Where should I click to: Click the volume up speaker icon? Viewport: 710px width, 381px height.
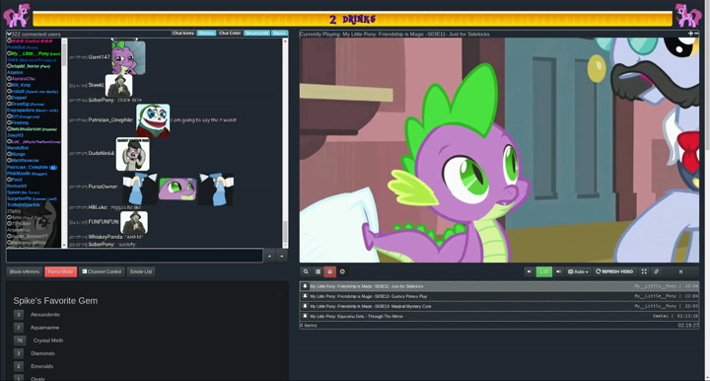[x=558, y=271]
